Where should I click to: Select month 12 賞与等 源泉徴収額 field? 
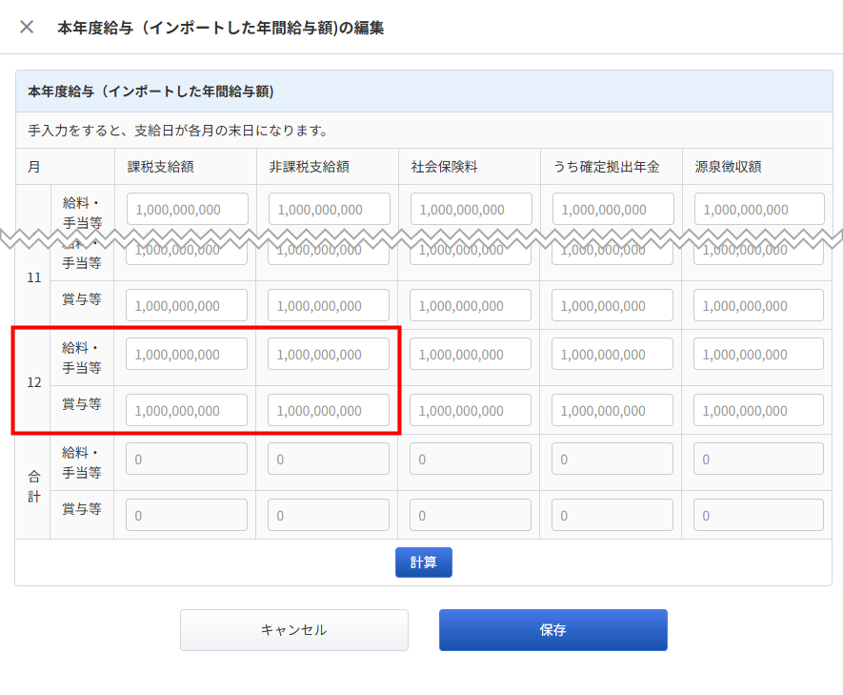tap(758, 411)
